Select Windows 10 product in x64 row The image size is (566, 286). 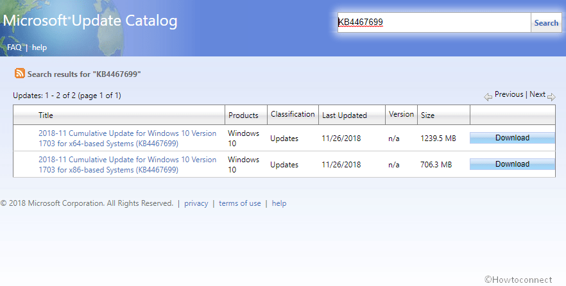point(243,138)
